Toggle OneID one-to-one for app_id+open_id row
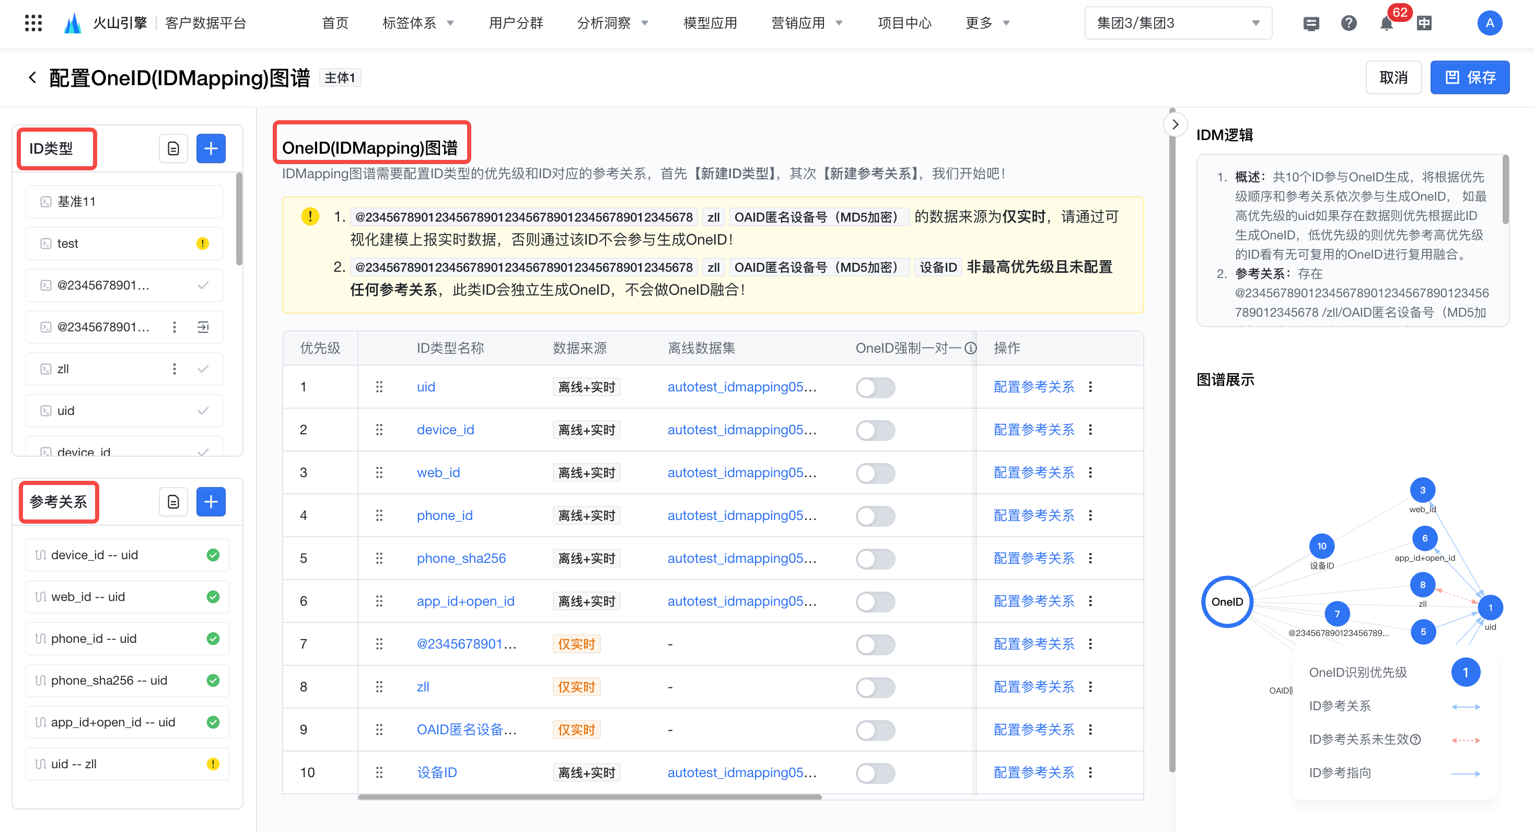 point(875,602)
